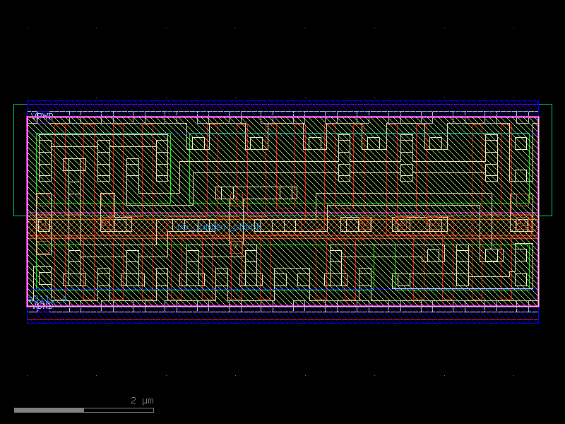This screenshot has width=565, height=424.
Task: Select the top magenta VPWR power rail
Action: point(282,116)
